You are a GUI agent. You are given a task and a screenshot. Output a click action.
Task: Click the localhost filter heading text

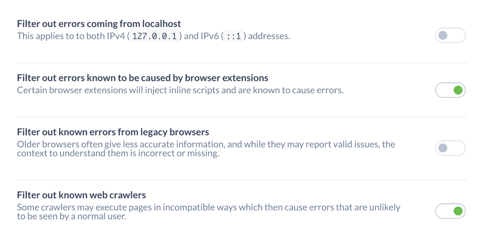point(99,24)
